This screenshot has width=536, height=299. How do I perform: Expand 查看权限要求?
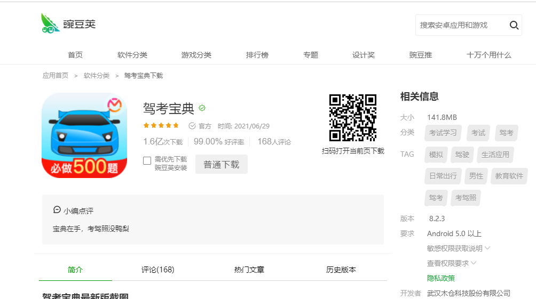(x=452, y=263)
